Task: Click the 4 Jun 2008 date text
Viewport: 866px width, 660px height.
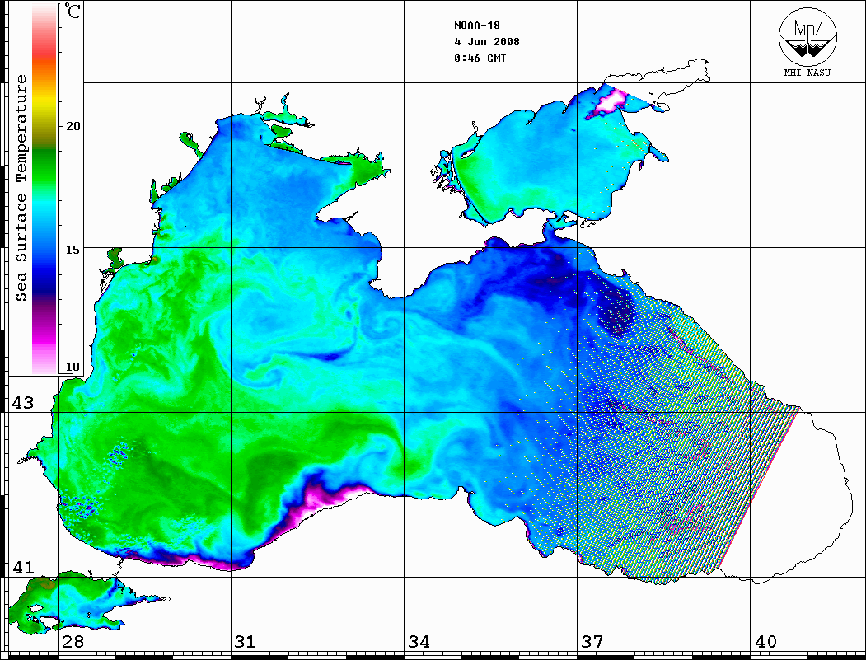Action: point(487,41)
